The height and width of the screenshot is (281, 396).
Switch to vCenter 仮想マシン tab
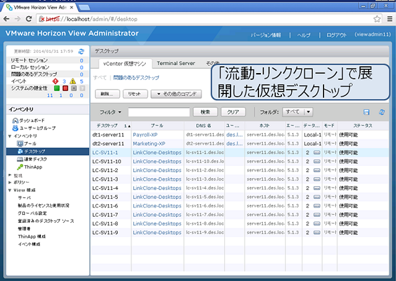pyautogui.click(x=125, y=64)
